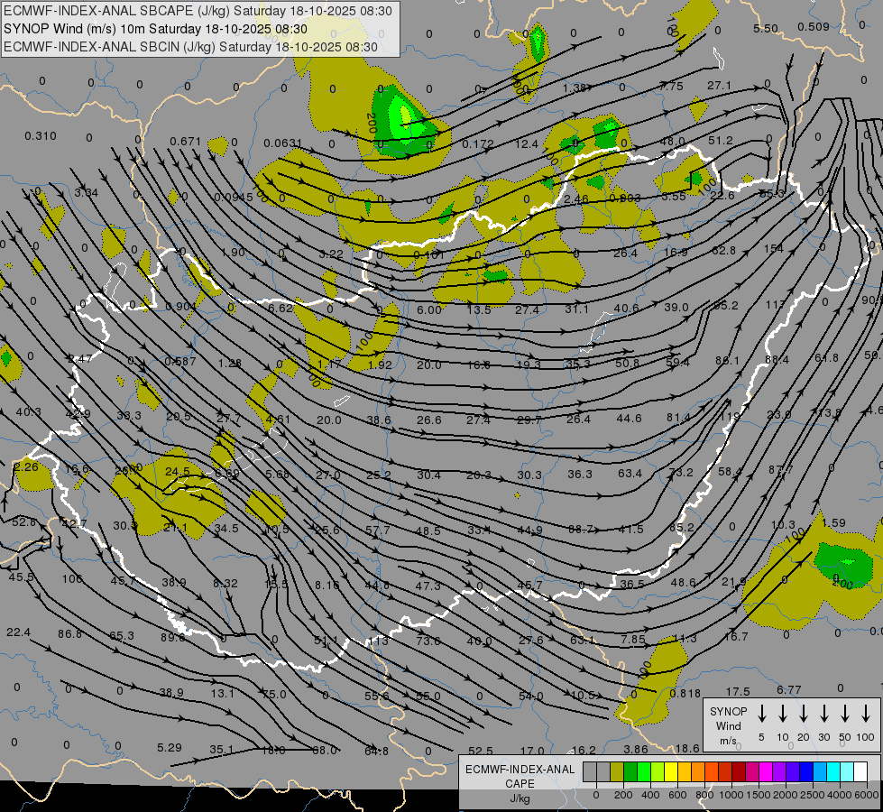This screenshot has width=883, height=812.
Task: Click the map value 0.310
Action: (x=41, y=136)
